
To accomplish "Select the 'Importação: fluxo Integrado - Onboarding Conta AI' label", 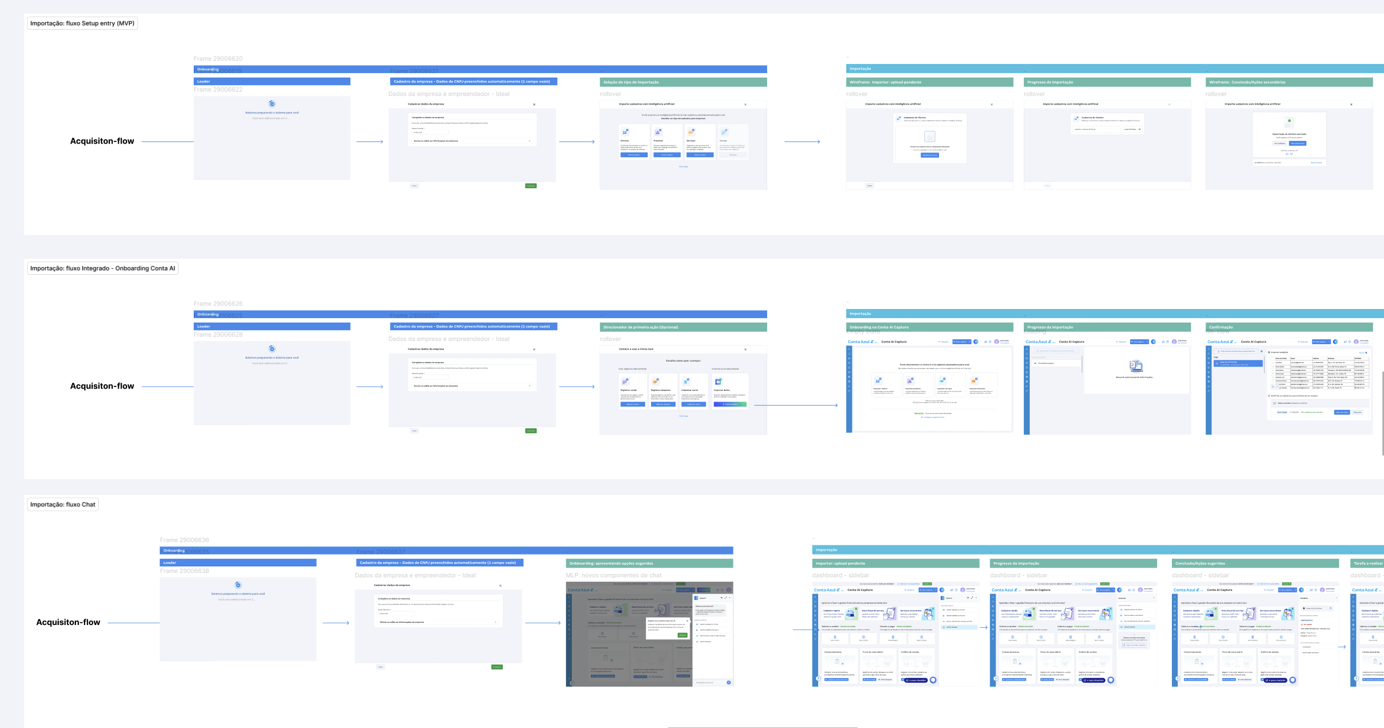I will [x=103, y=268].
